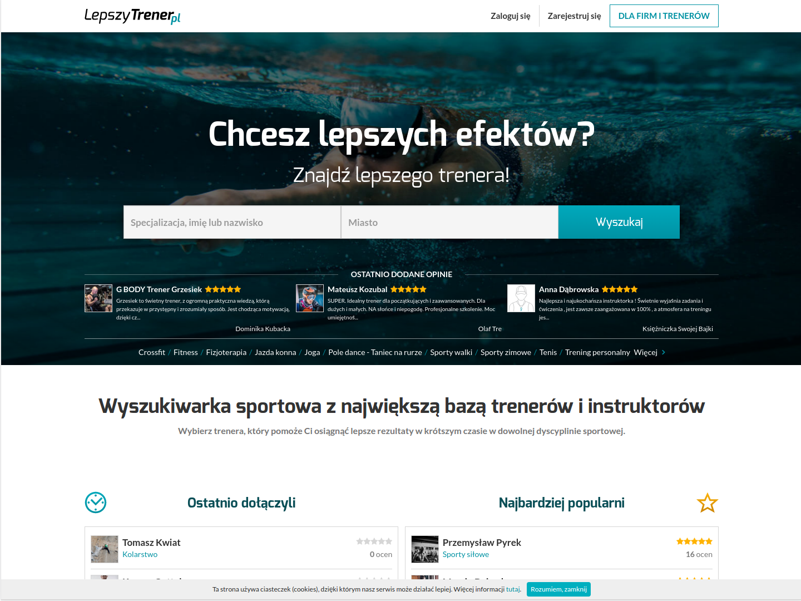The height and width of the screenshot is (601, 801).
Task: Click the five-star rating of G BODY Trener Grzesiek
Action: pyautogui.click(x=223, y=289)
